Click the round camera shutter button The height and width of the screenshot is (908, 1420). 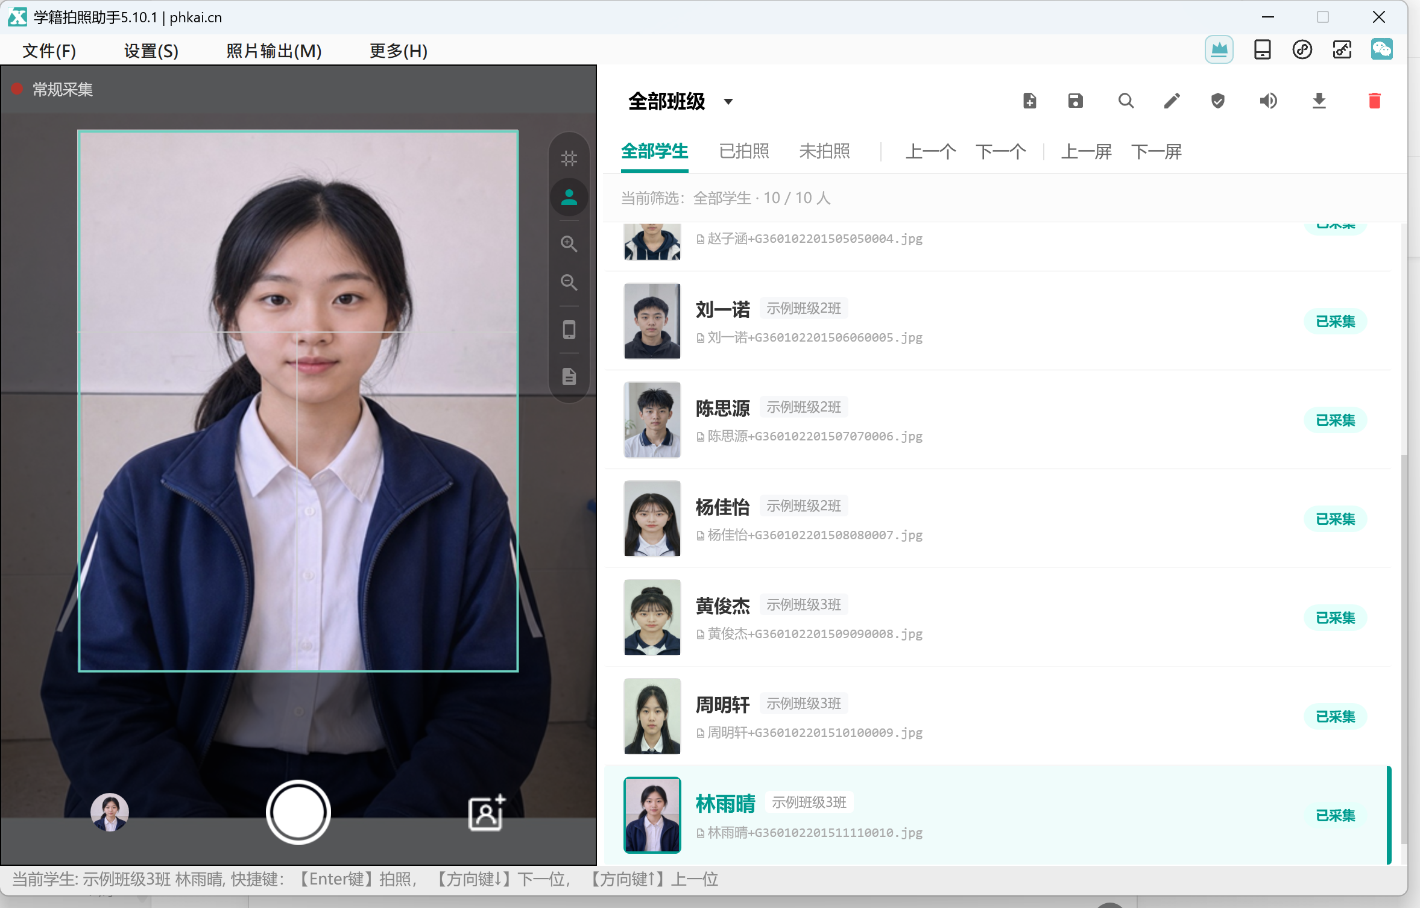298,812
